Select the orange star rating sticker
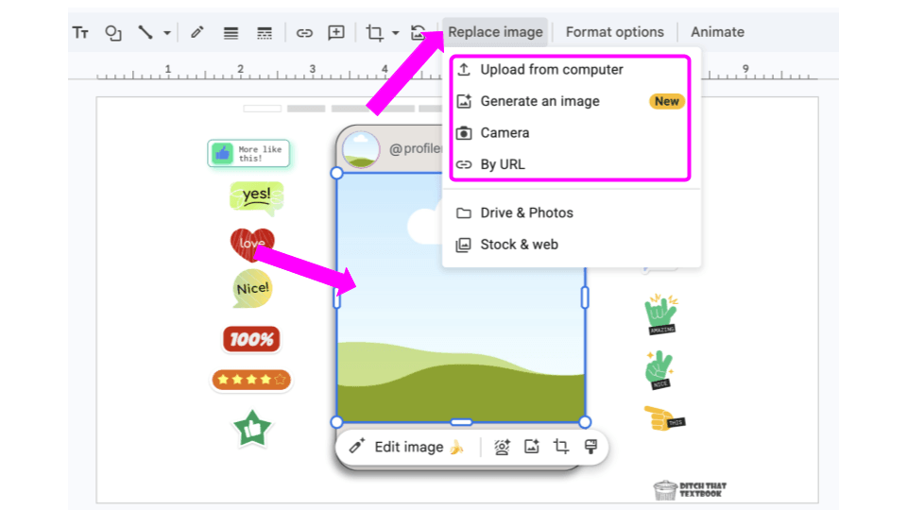907x510 pixels. pos(251,380)
